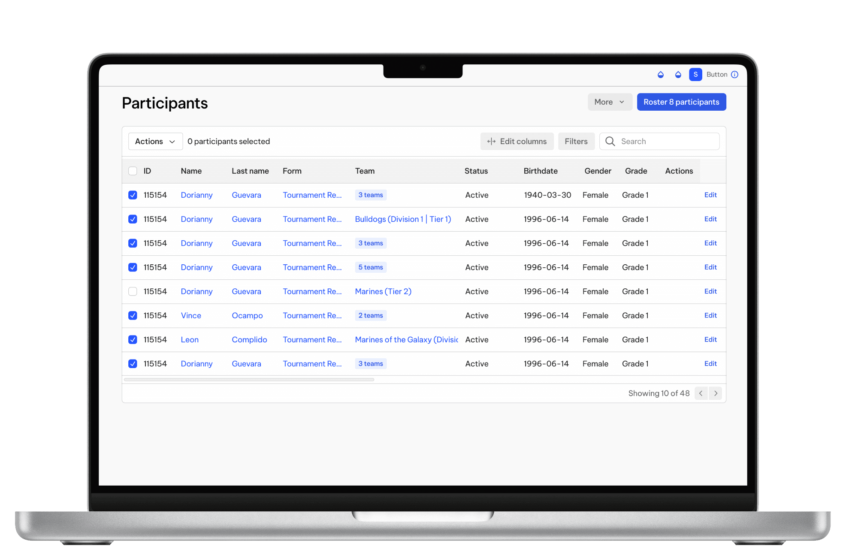Sort by the Status column header
This screenshot has width=846, height=550.
click(476, 171)
